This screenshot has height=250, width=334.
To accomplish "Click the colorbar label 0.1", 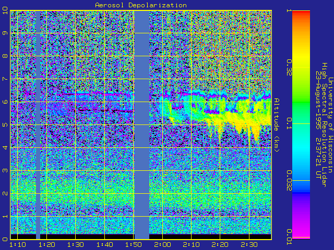I will (289, 124).
